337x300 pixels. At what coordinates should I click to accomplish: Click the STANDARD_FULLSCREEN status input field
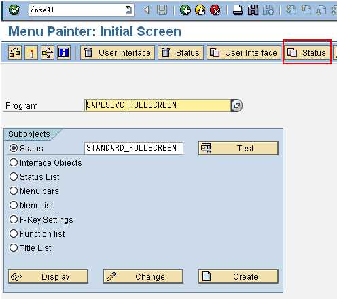[134, 148]
